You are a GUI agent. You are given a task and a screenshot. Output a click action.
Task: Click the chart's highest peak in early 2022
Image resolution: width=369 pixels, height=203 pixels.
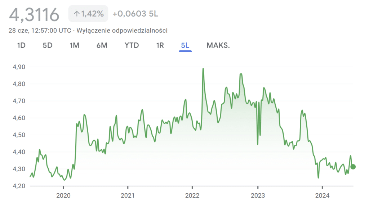point(203,68)
